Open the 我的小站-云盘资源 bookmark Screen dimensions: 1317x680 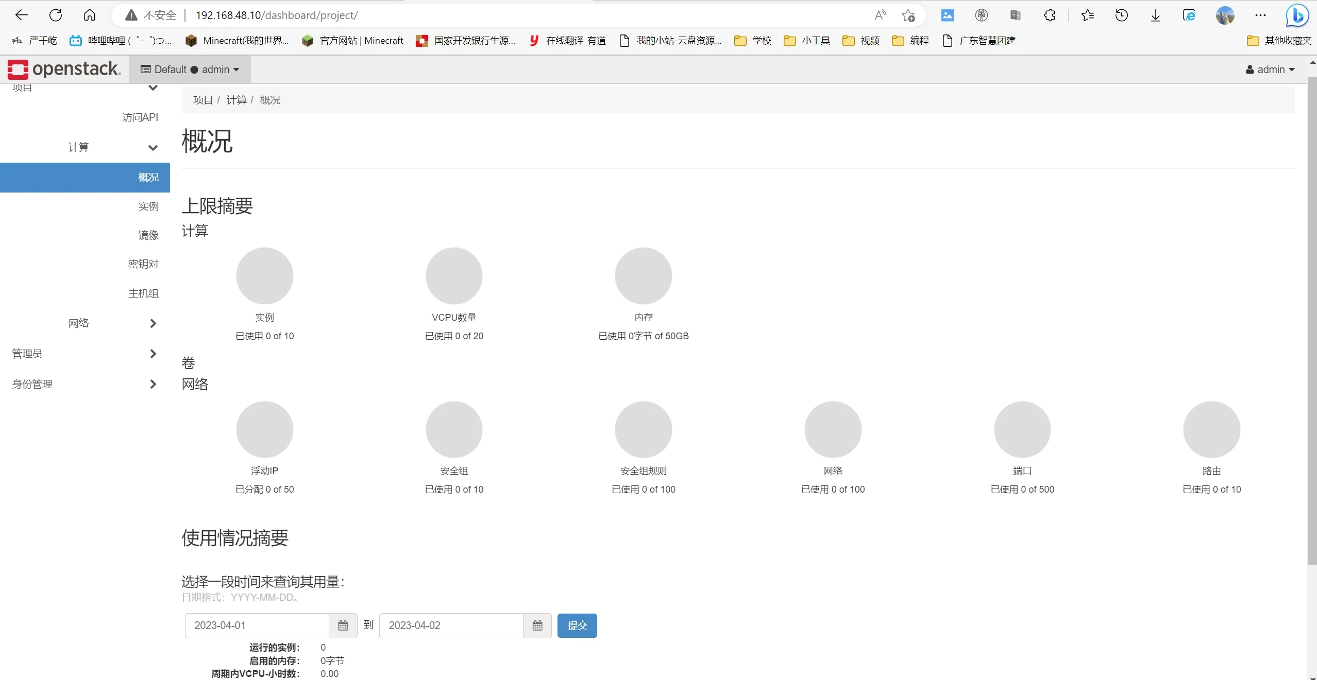coord(670,41)
